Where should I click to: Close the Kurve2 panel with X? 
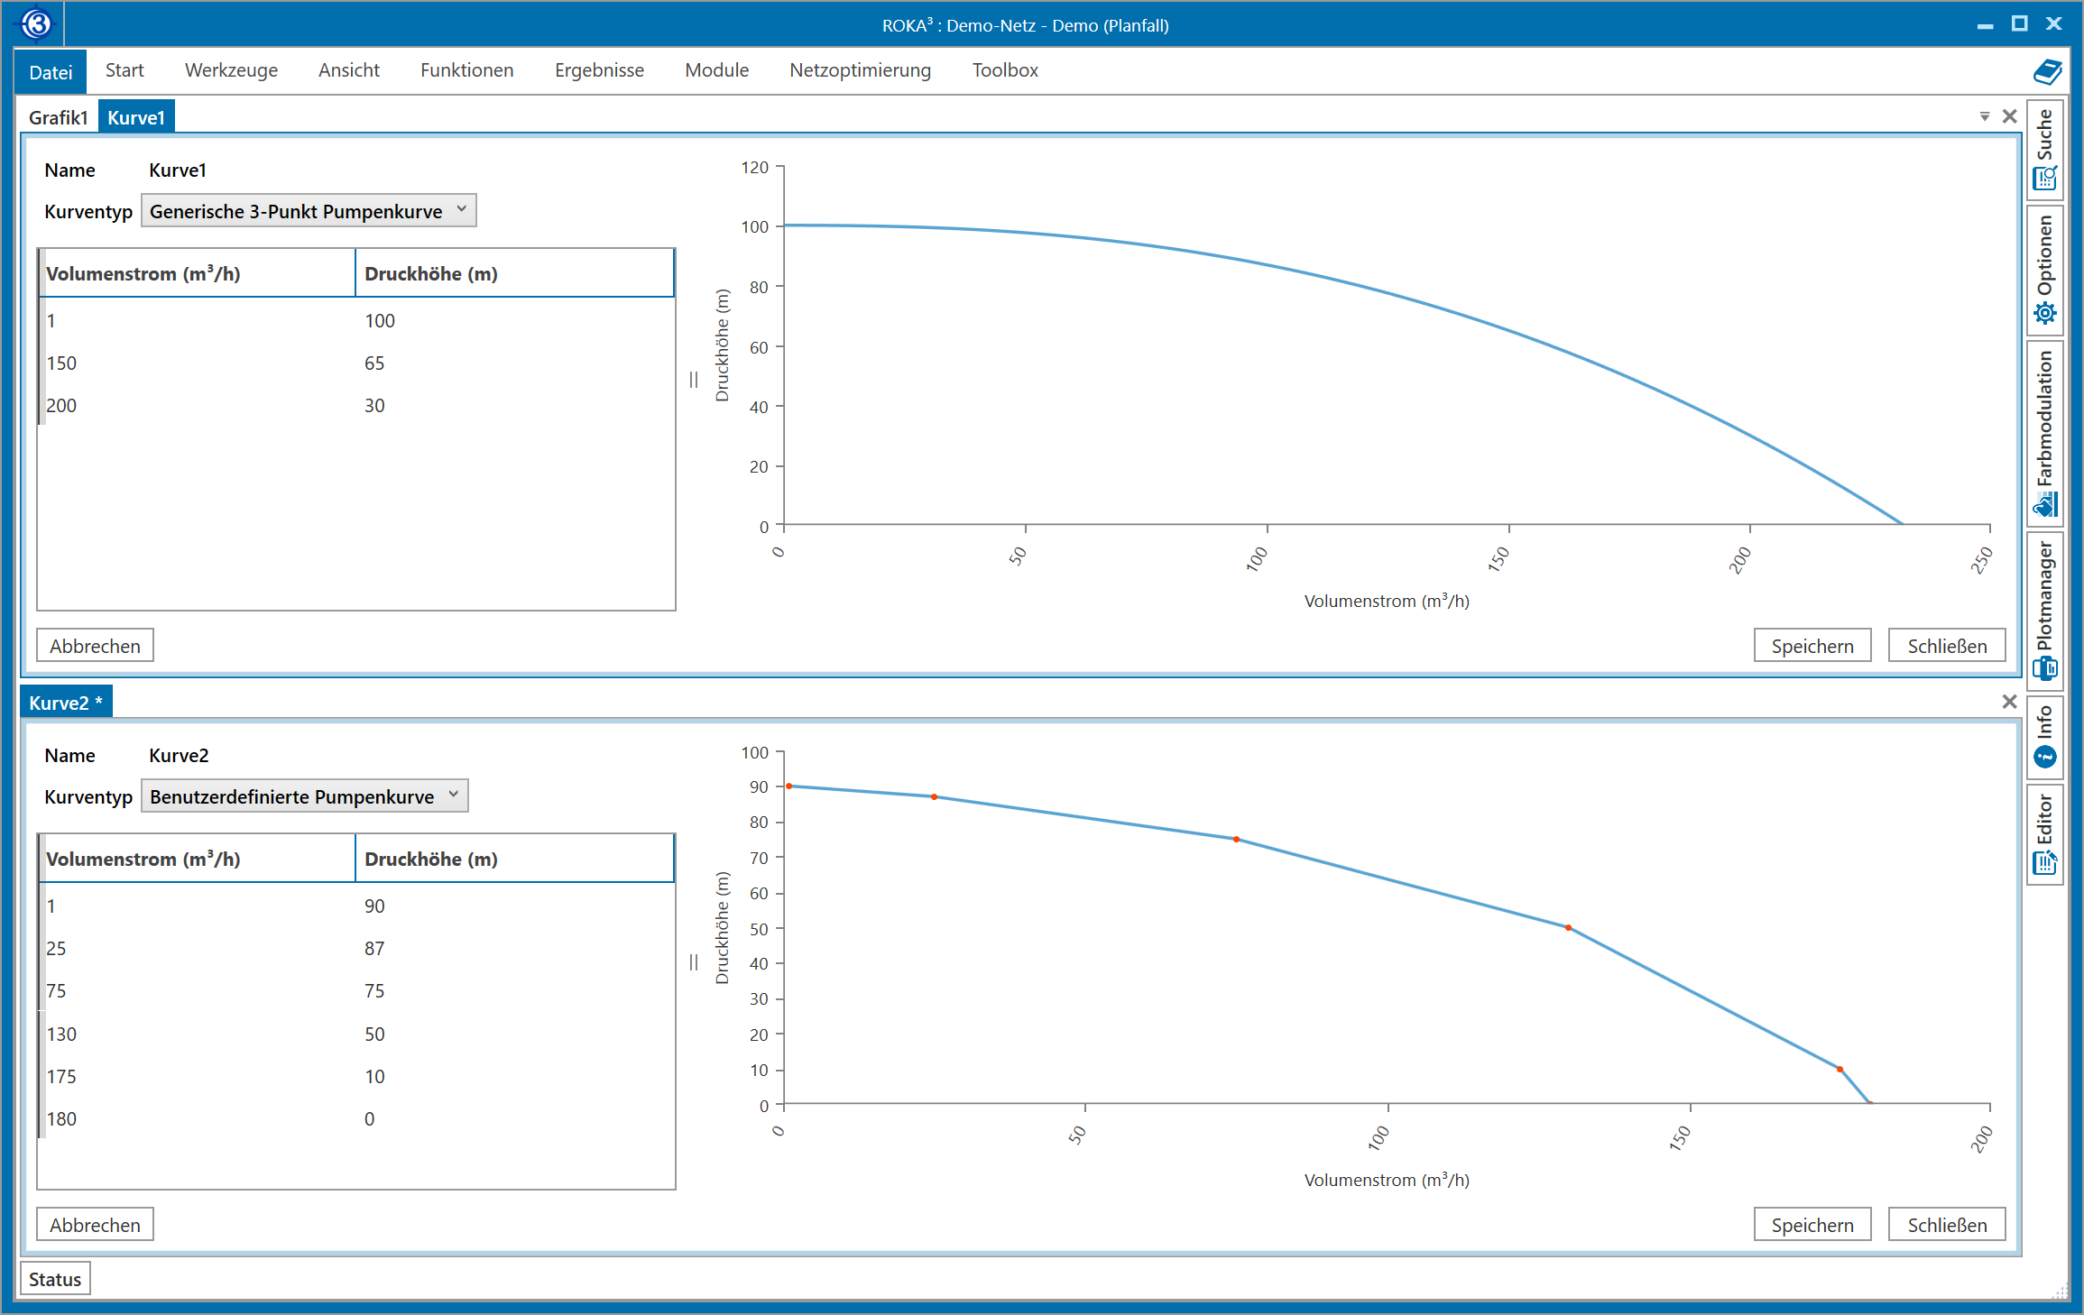[2009, 702]
